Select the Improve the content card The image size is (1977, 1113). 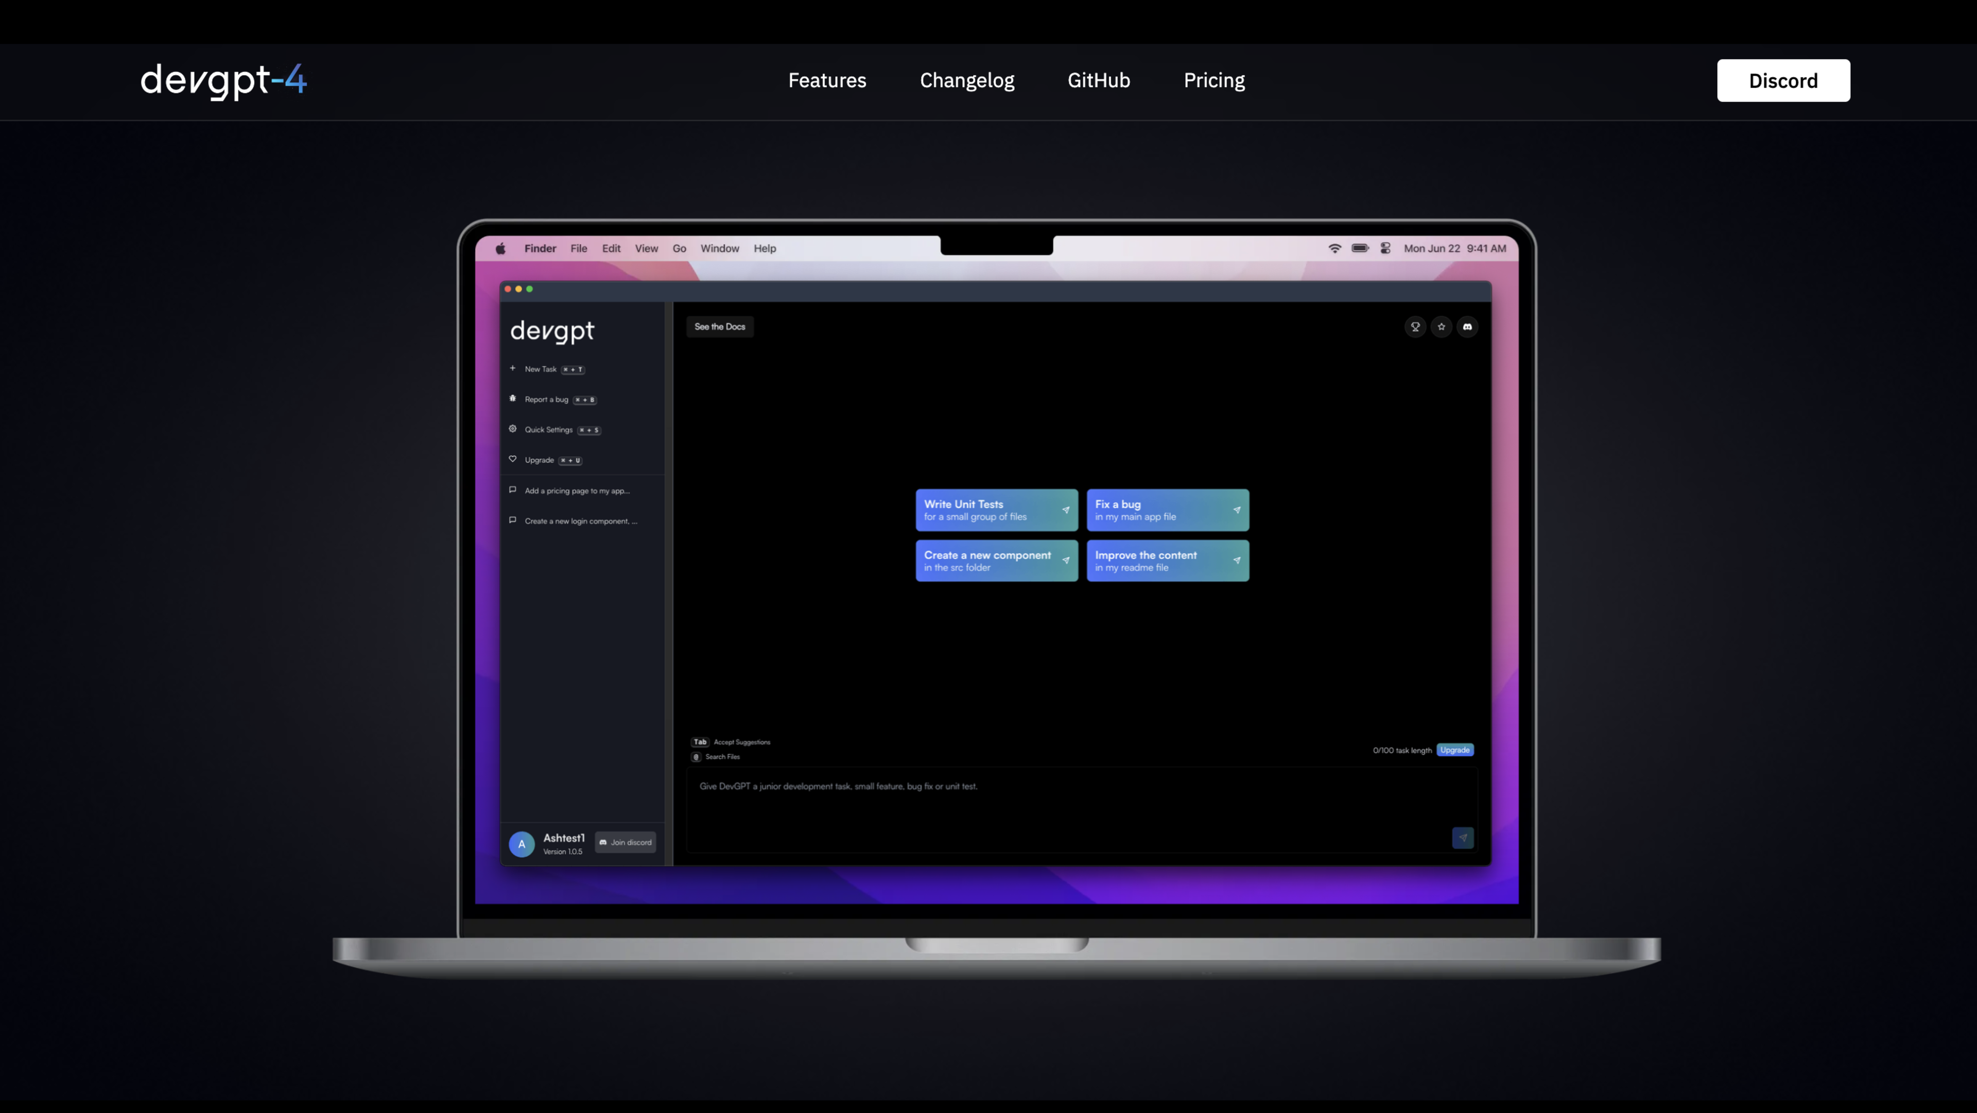1167,560
